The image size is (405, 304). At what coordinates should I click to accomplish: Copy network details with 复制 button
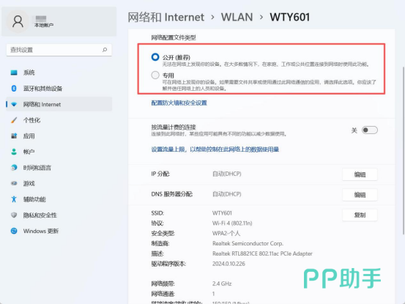pos(360,215)
